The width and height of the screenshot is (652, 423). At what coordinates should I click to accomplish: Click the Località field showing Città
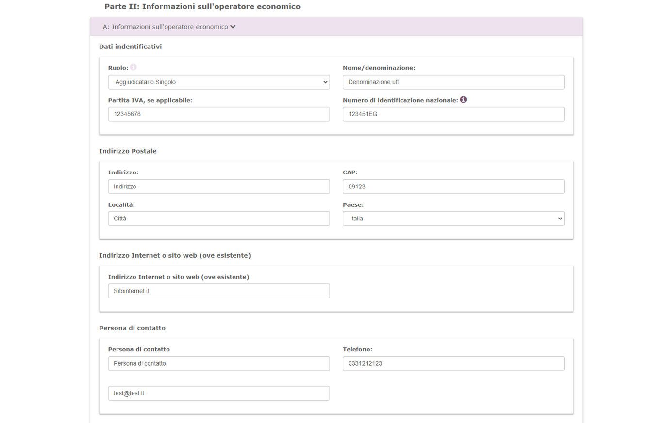(218, 219)
